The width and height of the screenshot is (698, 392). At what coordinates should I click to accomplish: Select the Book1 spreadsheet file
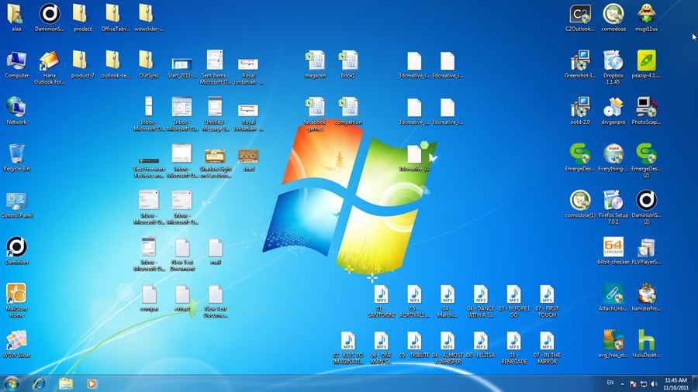point(348,60)
